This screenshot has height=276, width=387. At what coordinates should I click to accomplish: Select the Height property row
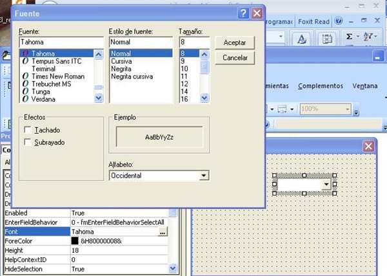click(x=86, y=250)
